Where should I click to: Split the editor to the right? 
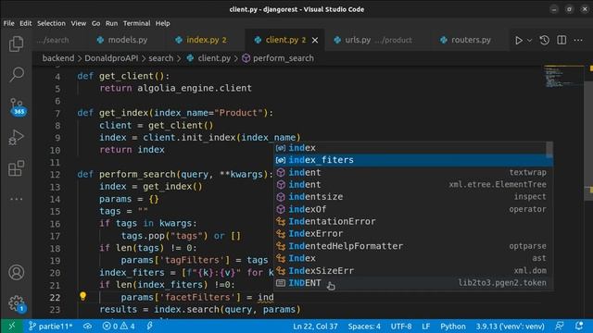tap(561, 40)
